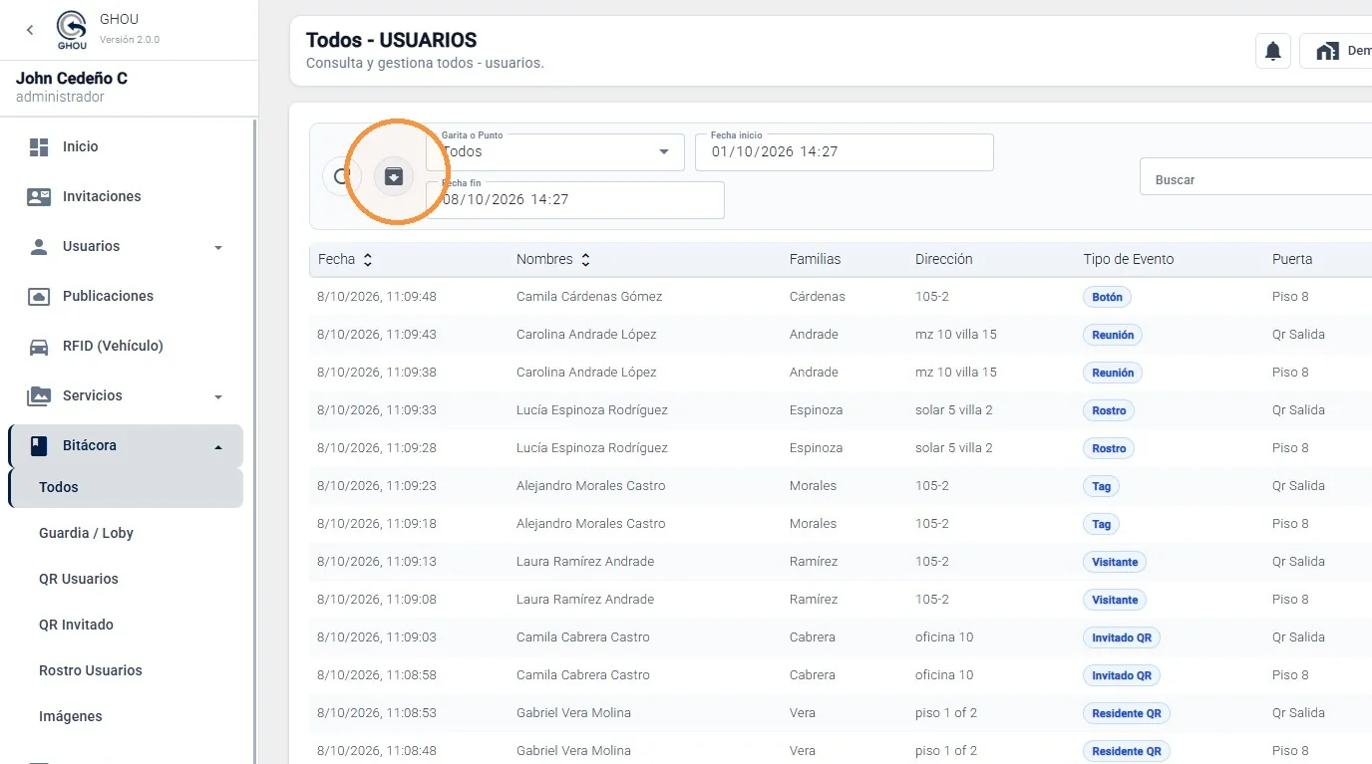This screenshot has height=764, width=1372.
Task: Click the search refresh button left of archive icon
Action: pyautogui.click(x=342, y=176)
